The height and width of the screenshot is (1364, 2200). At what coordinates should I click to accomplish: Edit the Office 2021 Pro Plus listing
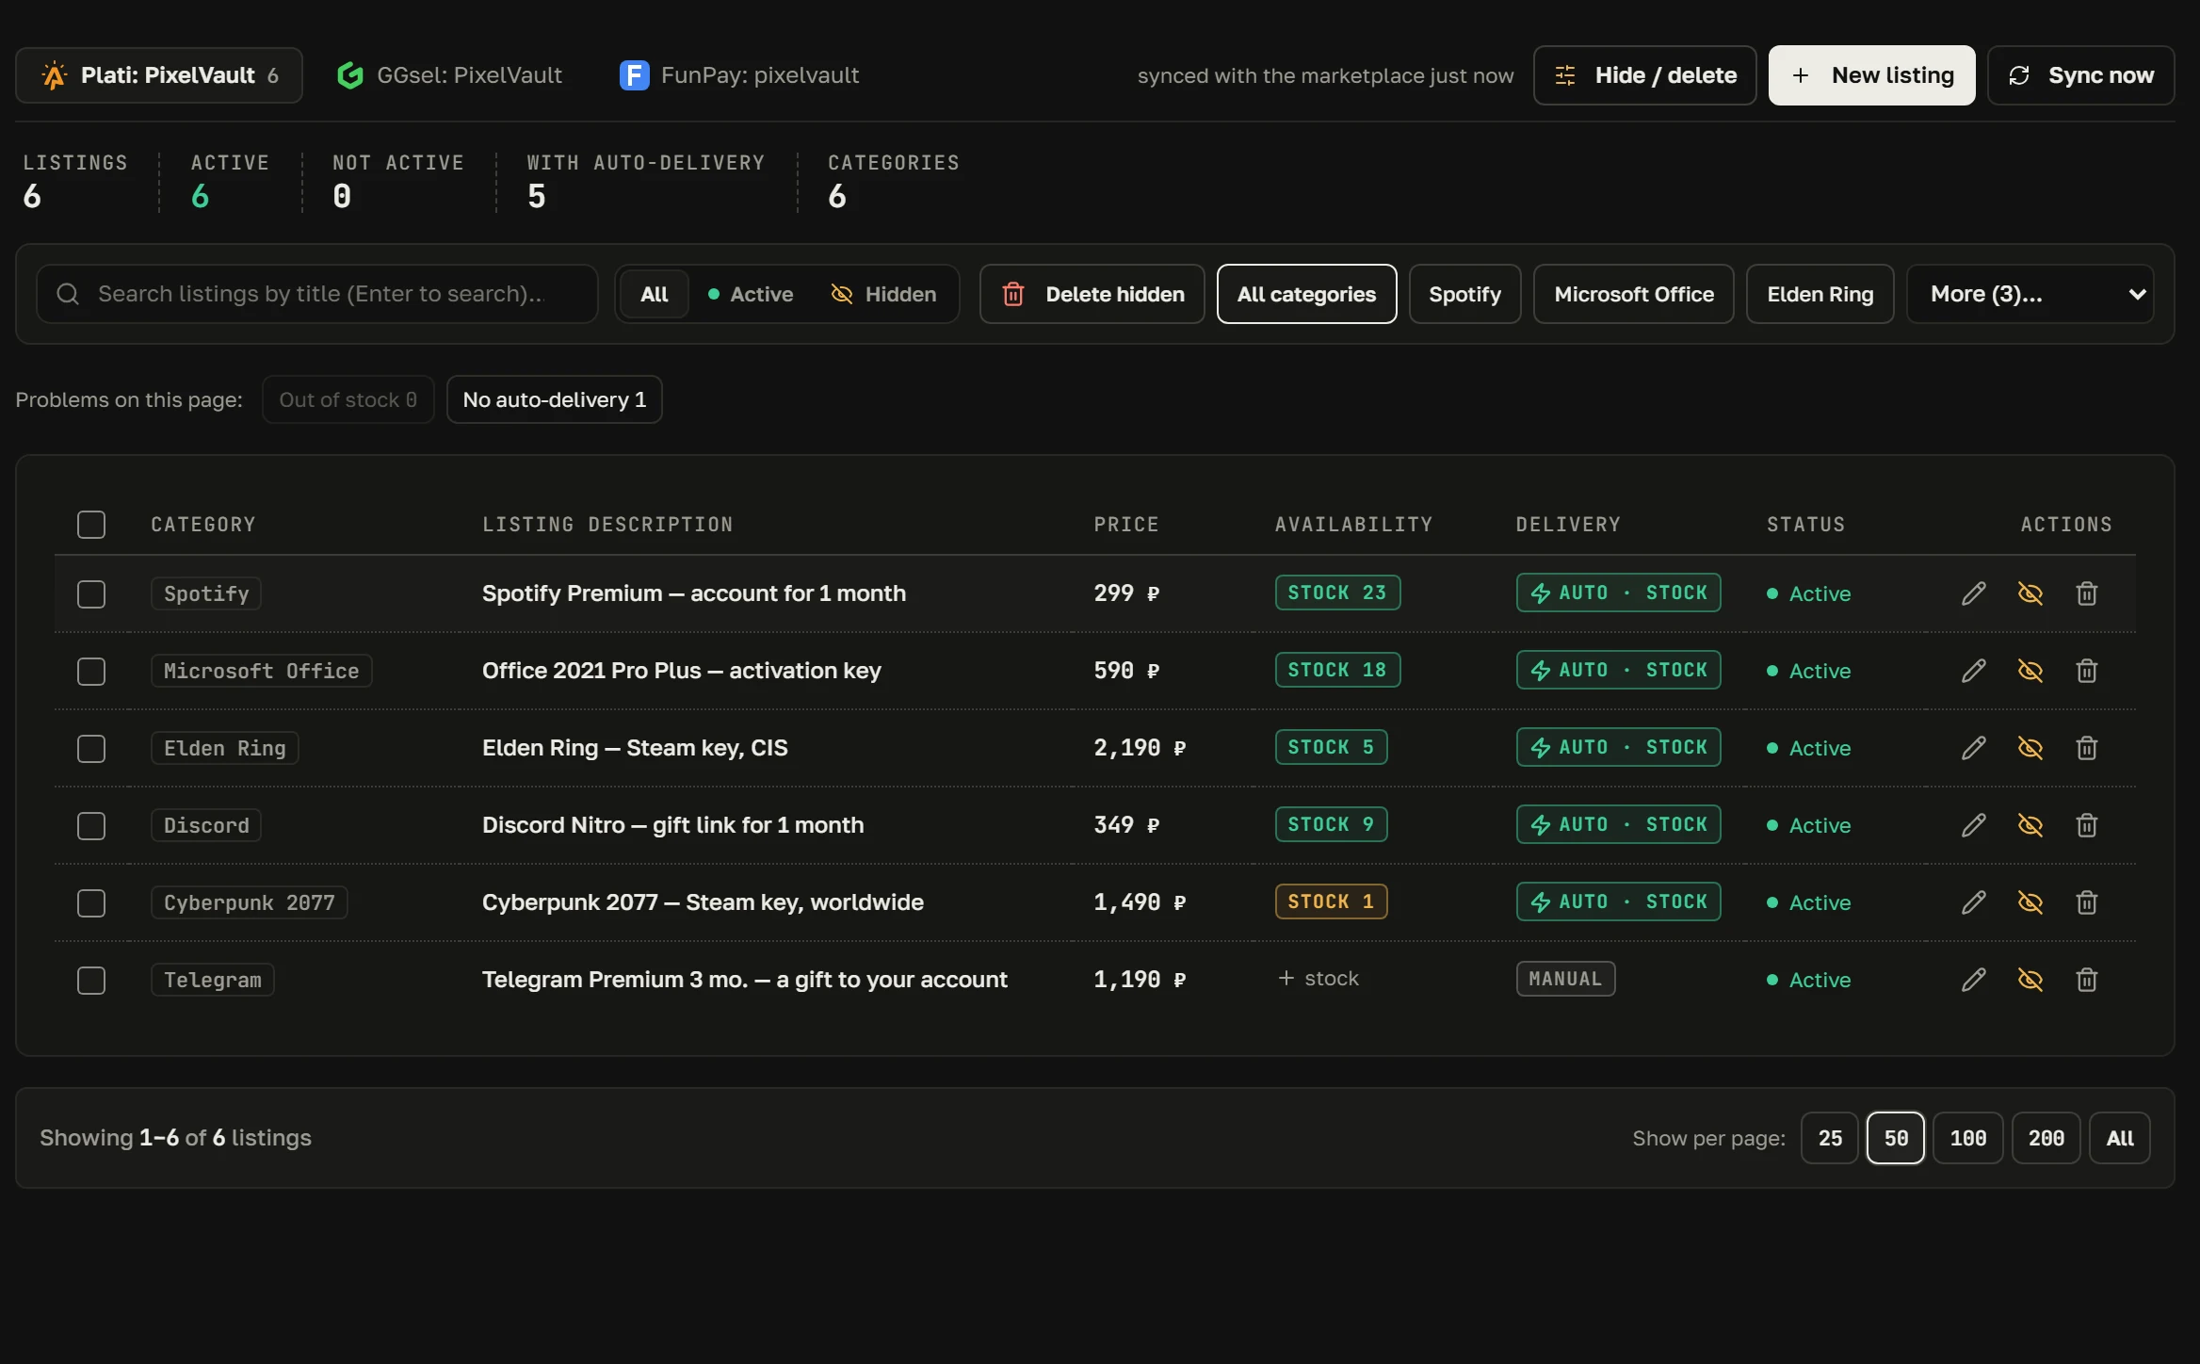point(1973,671)
